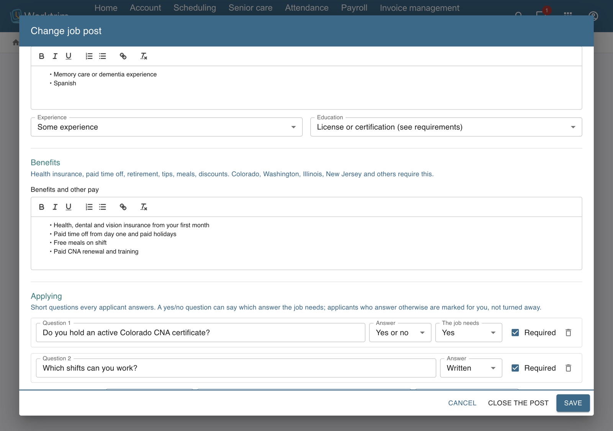Open the Education dropdown
The height and width of the screenshot is (431, 613).
[x=446, y=127]
